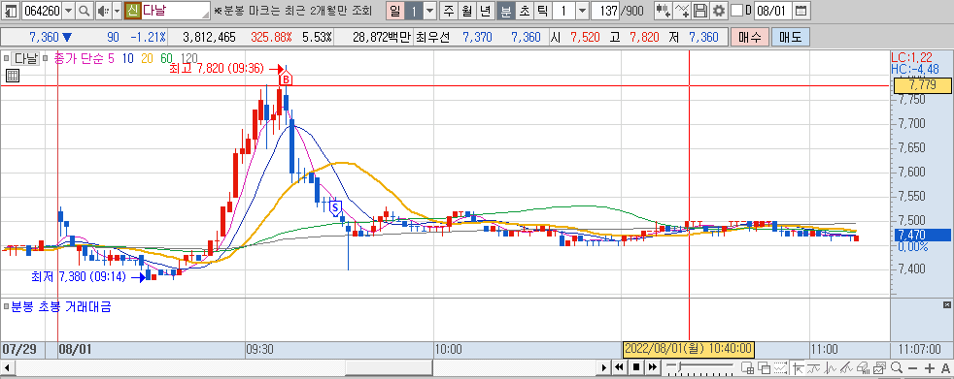
Task: Expand the daily interval dropdown next to 일 1
Action: (429, 11)
